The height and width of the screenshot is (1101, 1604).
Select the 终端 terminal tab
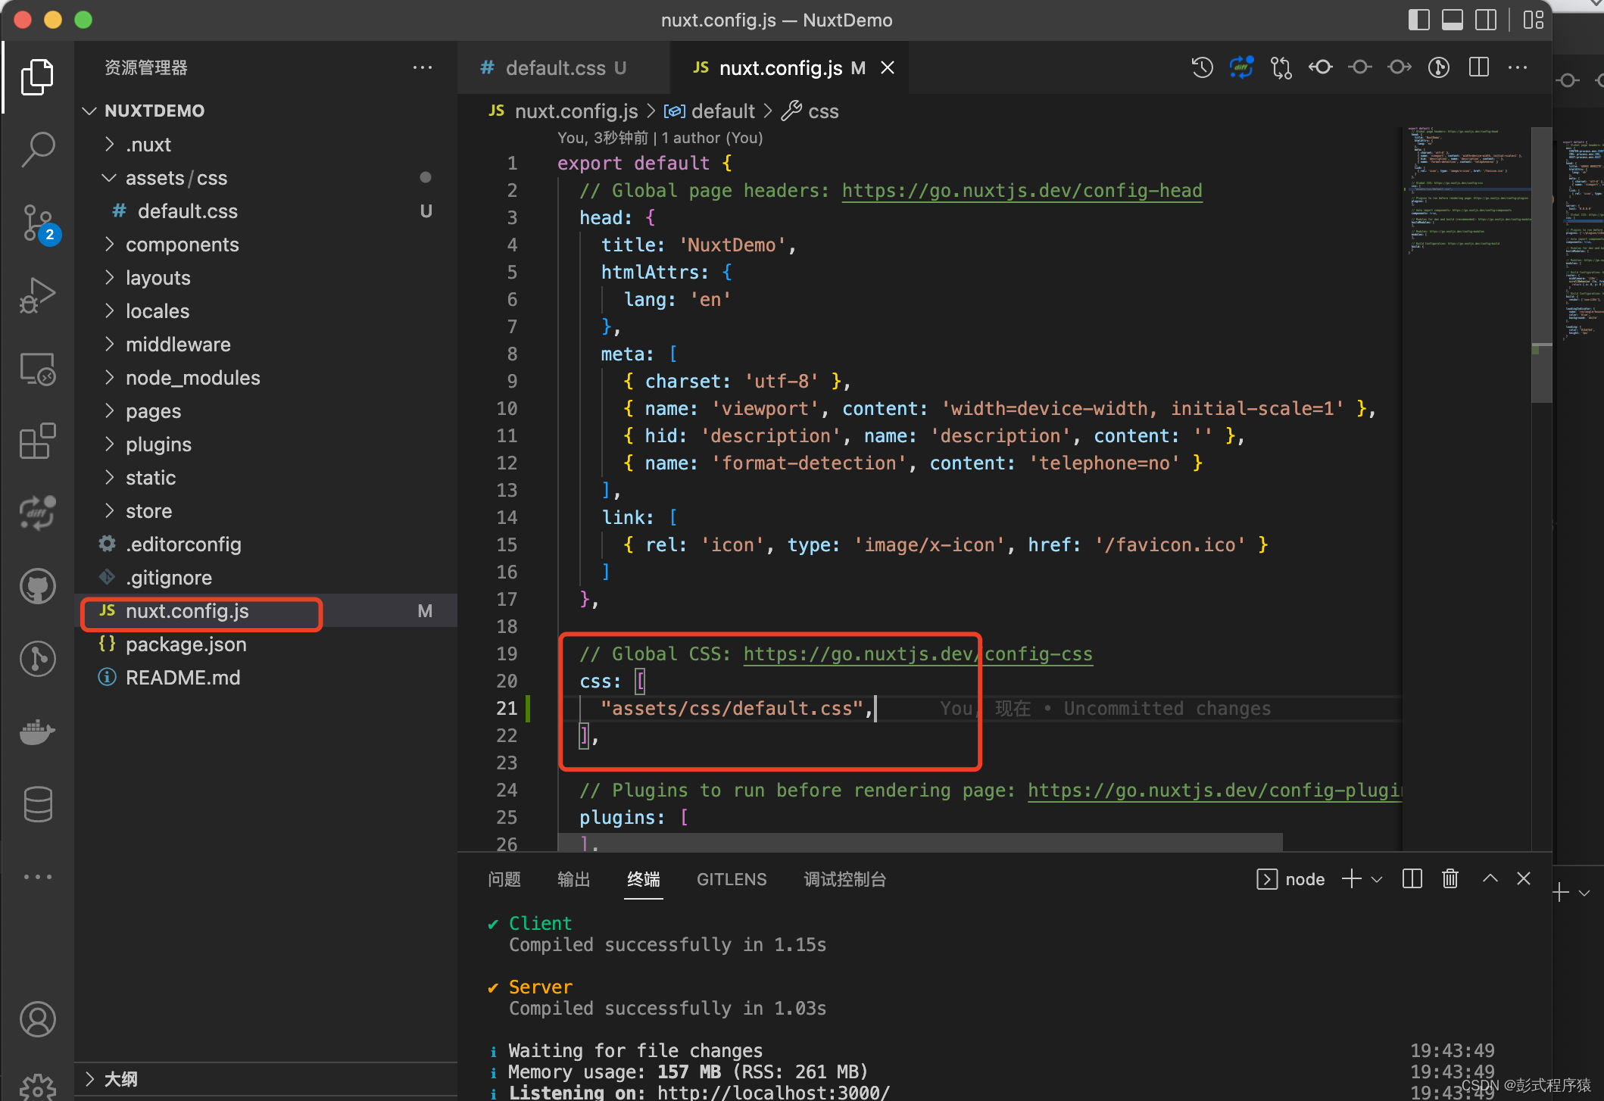pos(644,879)
